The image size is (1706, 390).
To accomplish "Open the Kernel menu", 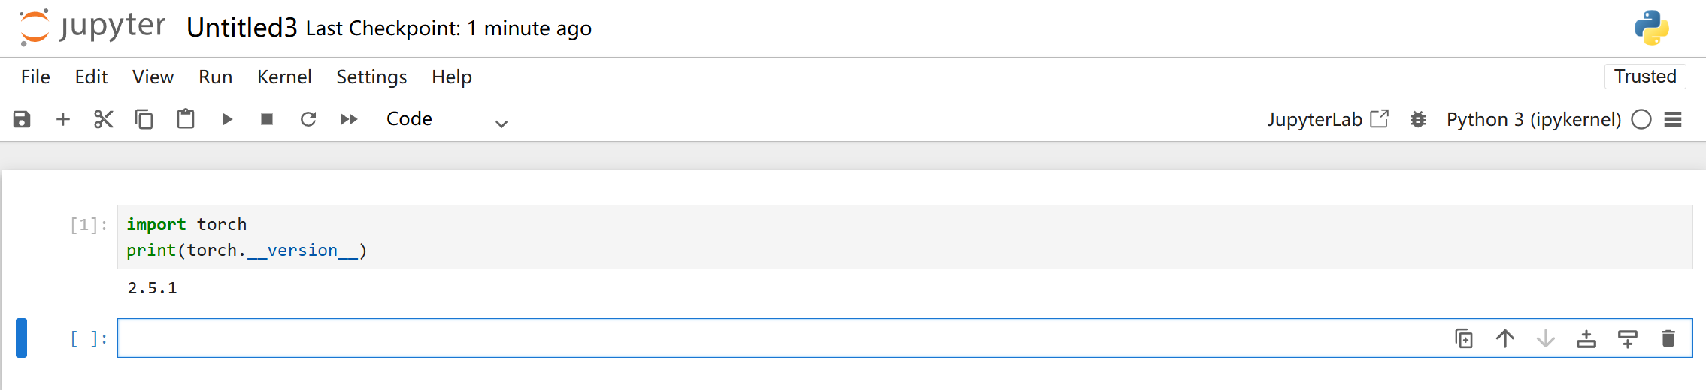I will pos(284,76).
